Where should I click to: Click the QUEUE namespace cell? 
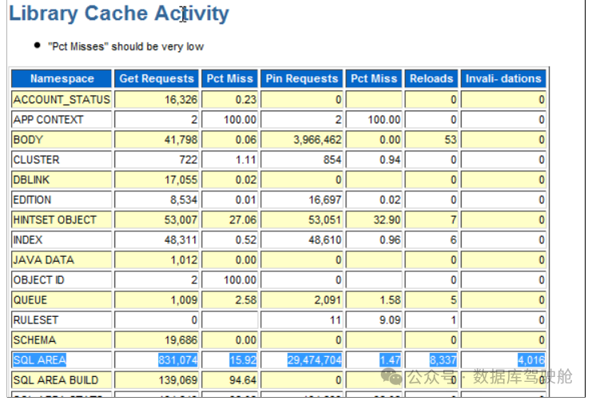pos(62,300)
